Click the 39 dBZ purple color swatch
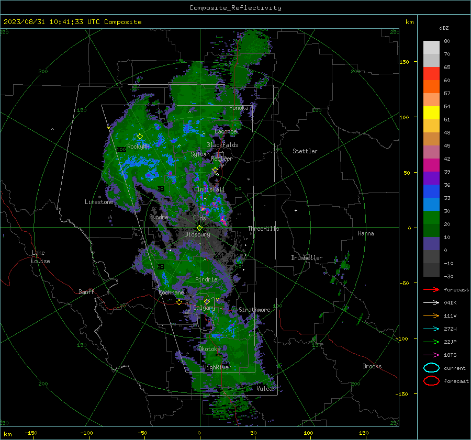The width and height of the screenshot is (471, 440). click(431, 178)
